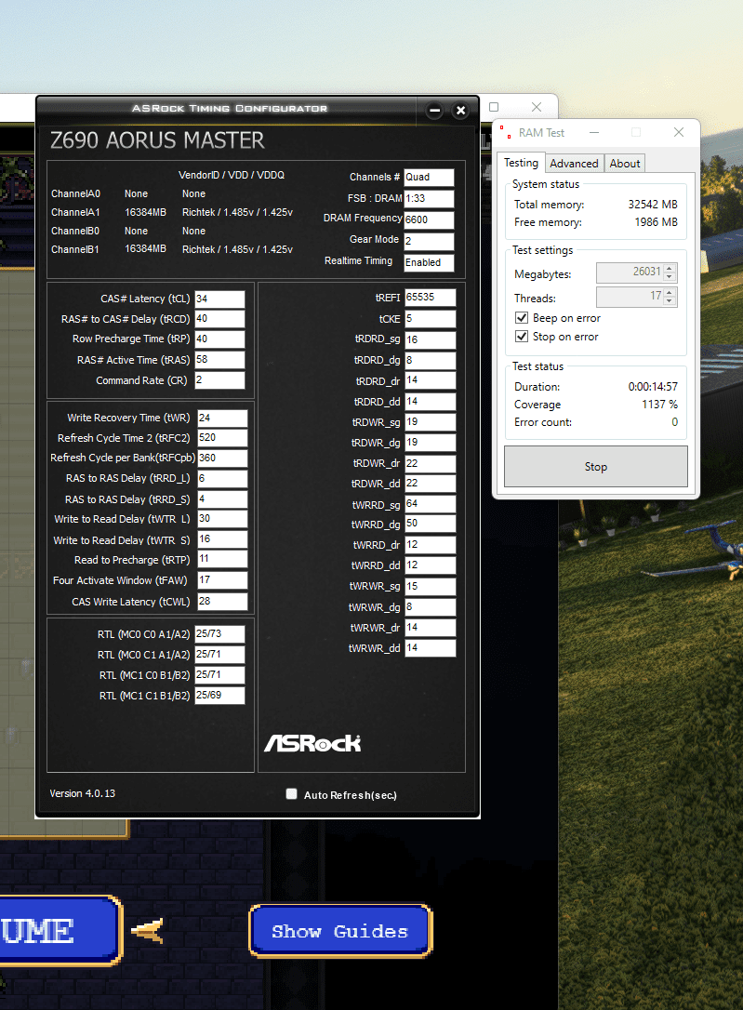Click the Gear Mode field
This screenshot has height=1010, width=743.
pos(429,241)
